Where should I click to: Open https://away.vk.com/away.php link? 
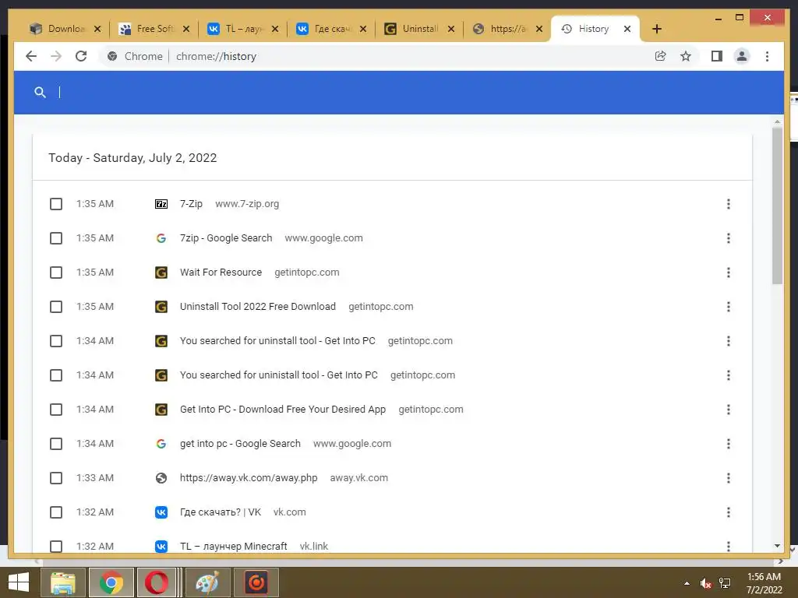(x=249, y=478)
